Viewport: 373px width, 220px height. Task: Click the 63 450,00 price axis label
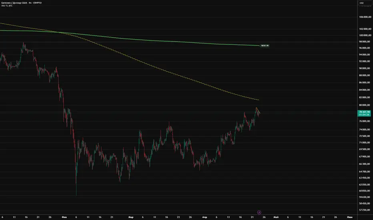point(365,178)
